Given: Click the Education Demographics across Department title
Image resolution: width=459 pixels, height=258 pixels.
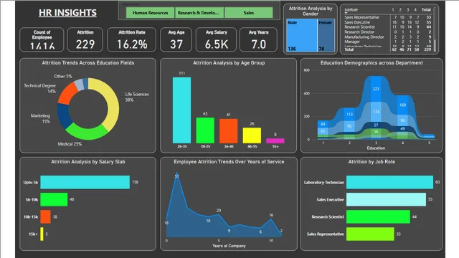Looking at the screenshot, I should (x=372, y=63).
